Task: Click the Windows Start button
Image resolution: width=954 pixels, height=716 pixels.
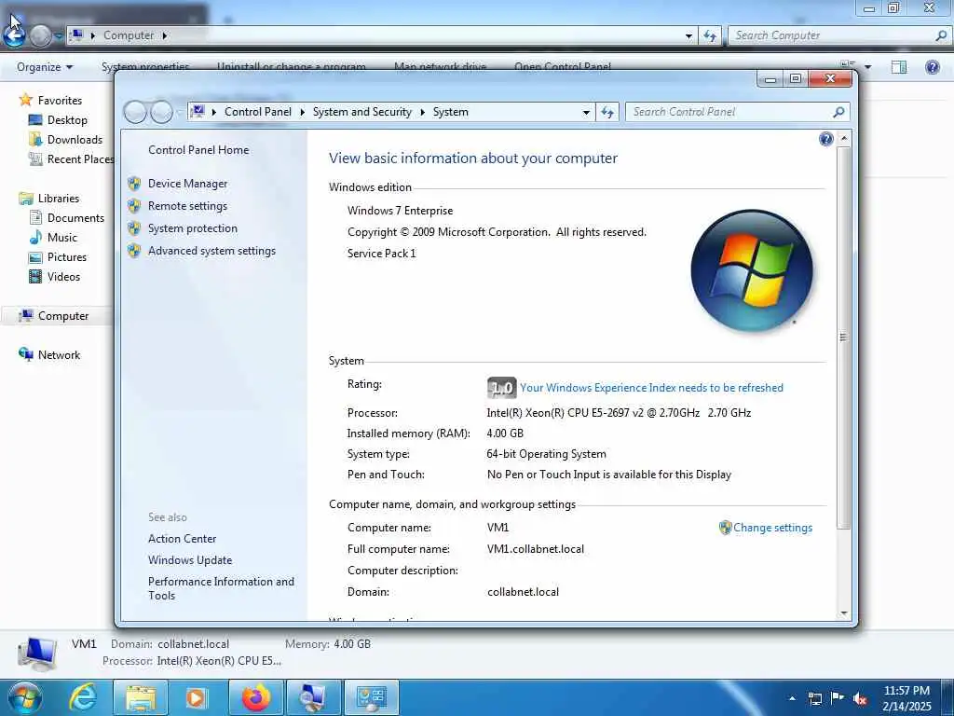Action: coord(24,697)
